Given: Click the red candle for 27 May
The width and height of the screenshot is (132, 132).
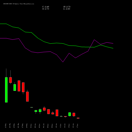Looking at the screenshot, I should [x=23, y=87].
